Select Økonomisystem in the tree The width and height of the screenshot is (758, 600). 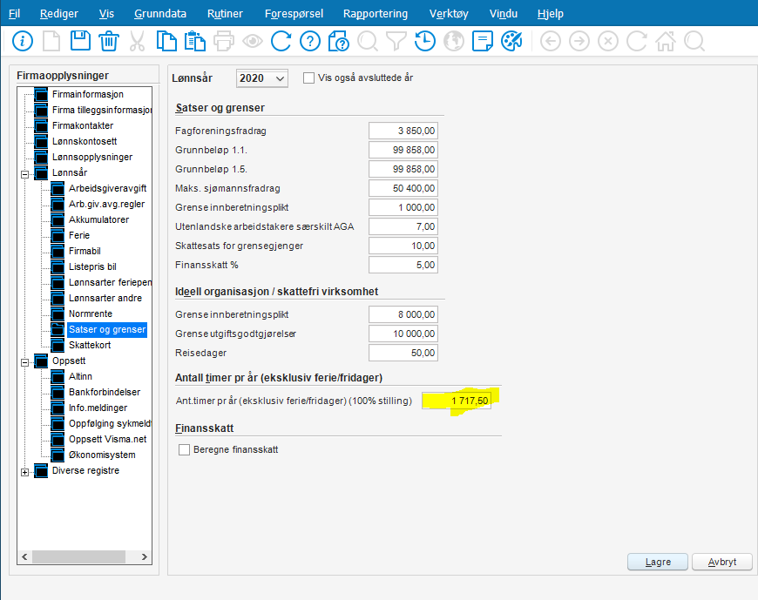click(102, 455)
